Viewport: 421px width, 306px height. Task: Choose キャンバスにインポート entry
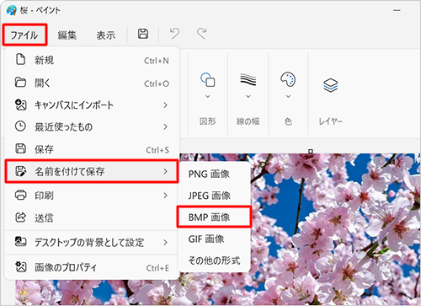tap(93, 105)
